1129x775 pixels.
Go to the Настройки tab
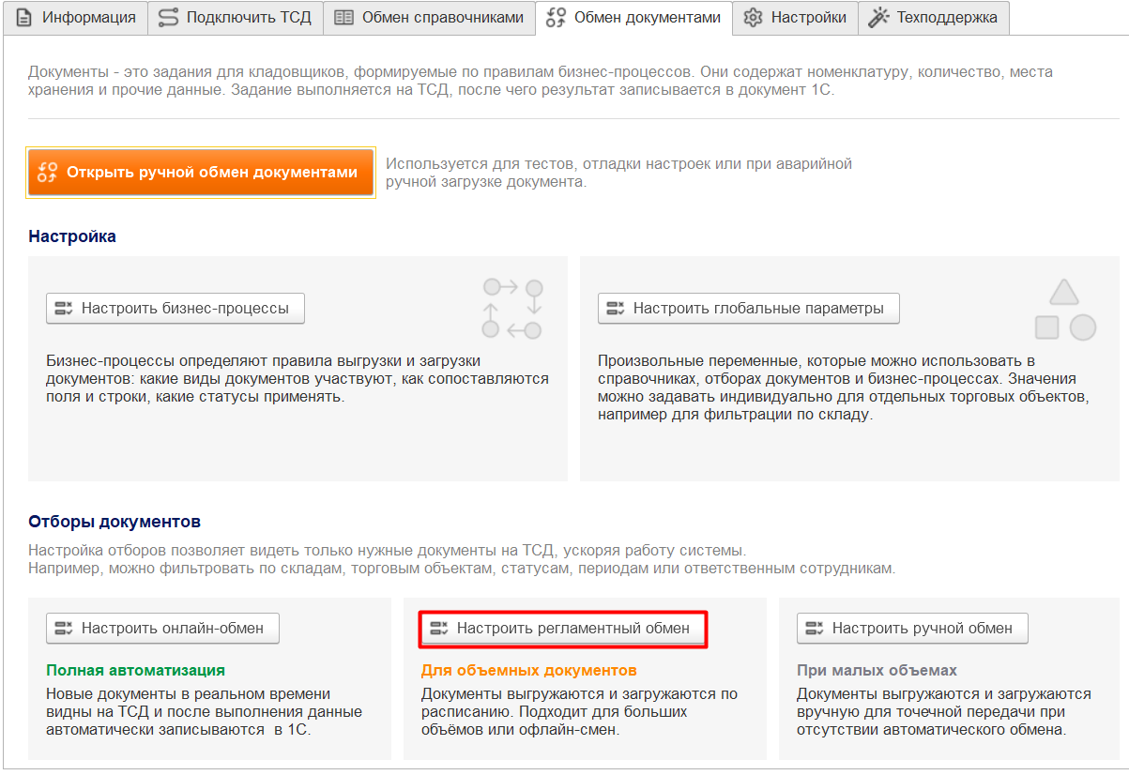795,18
